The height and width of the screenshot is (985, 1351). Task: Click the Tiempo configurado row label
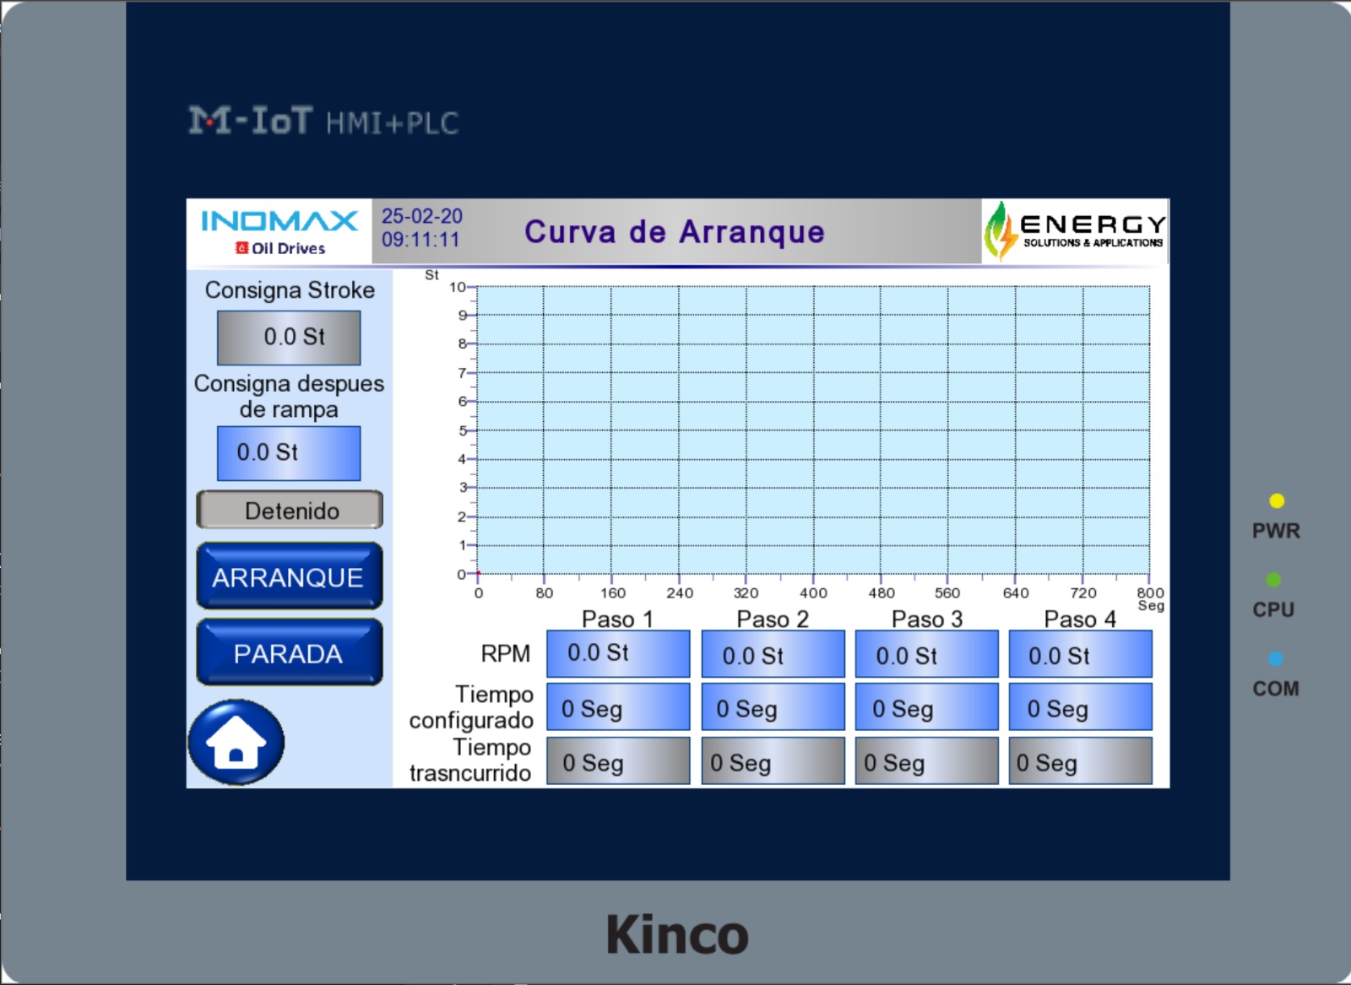coord(471,707)
